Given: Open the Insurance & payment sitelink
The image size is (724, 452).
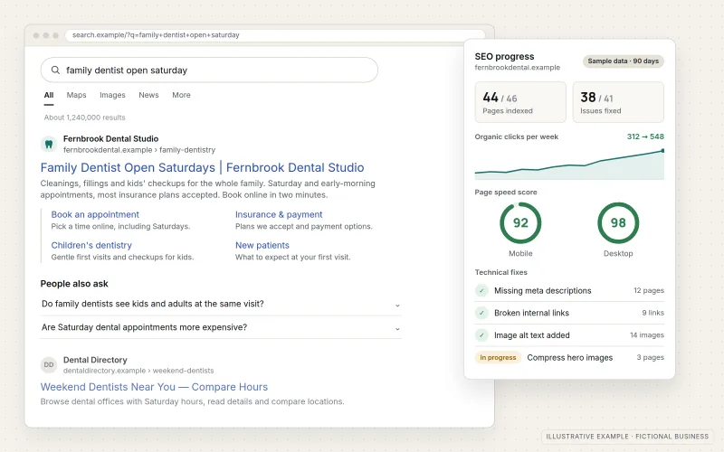Looking at the screenshot, I should coord(279,214).
